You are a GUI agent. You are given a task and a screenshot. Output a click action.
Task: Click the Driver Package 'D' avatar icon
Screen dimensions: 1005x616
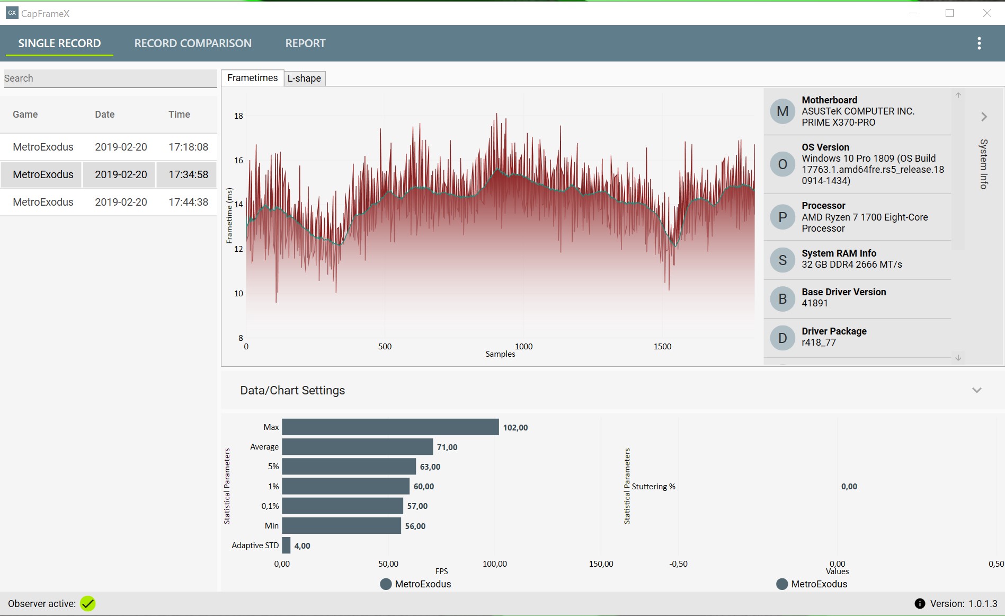(x=782, y=338)
